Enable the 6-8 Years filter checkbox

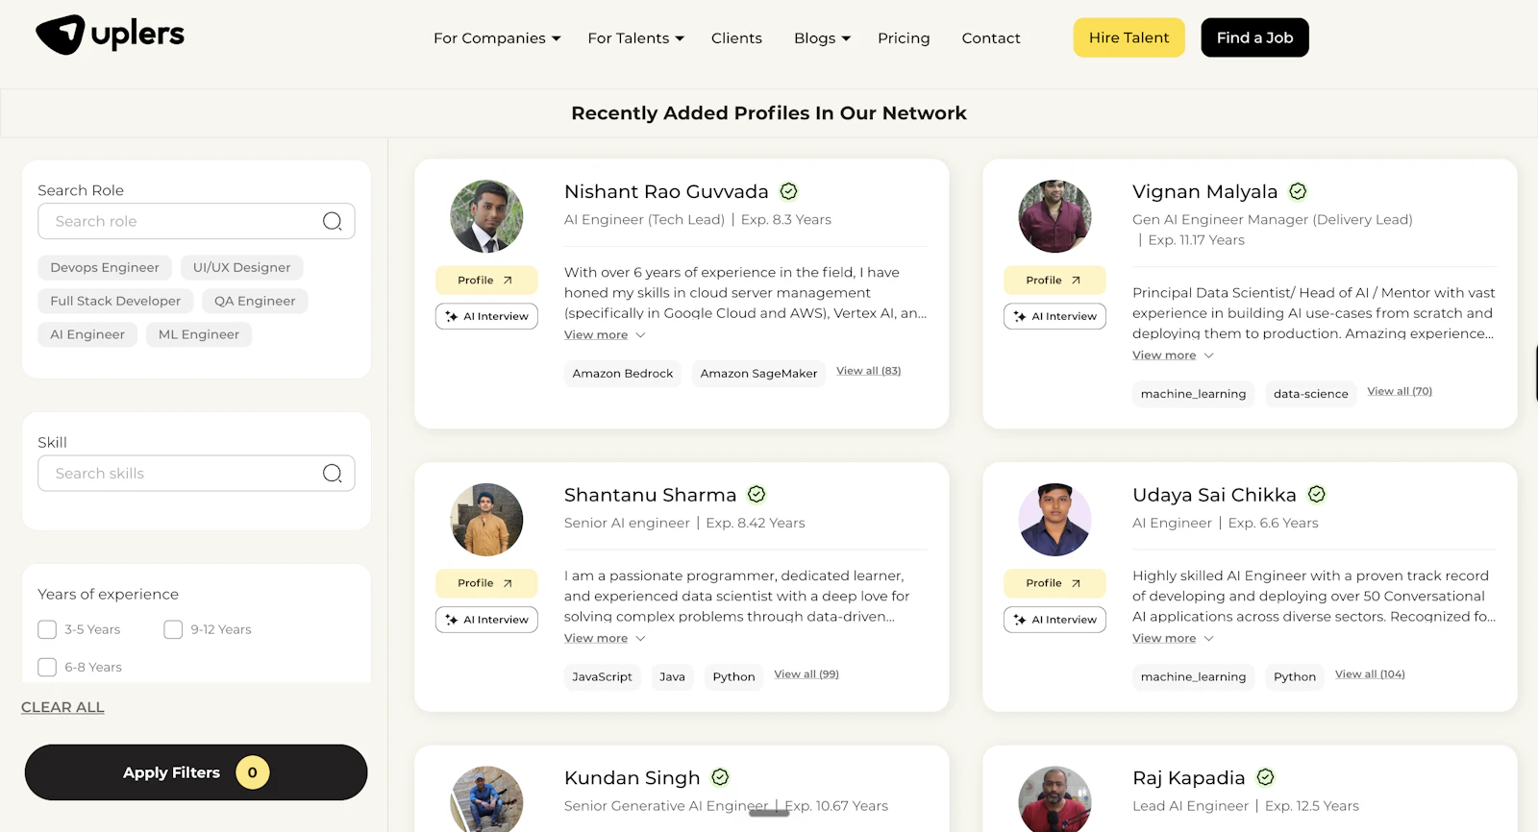(47, 667)
